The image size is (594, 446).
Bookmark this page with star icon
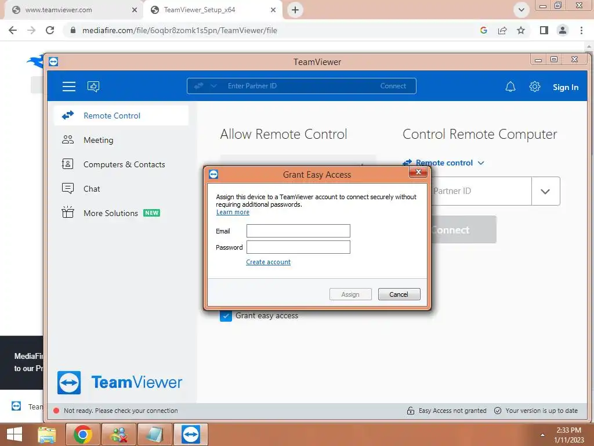[x=521, y=30]
